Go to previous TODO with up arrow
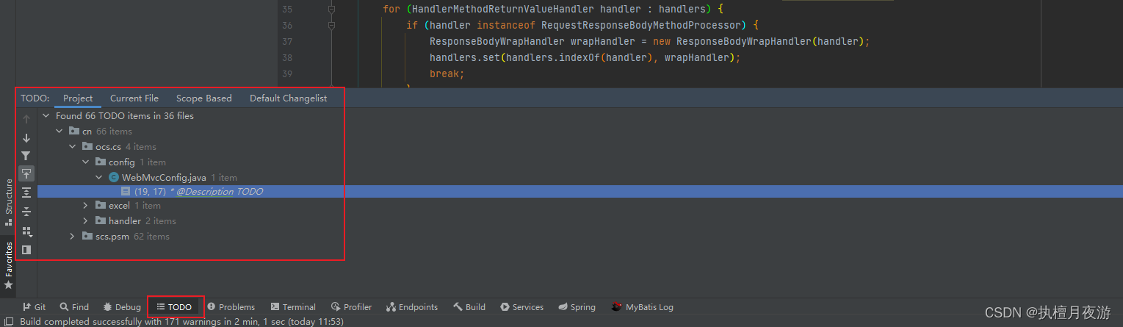Screen dimensions: 1123x327 point(26,119)
